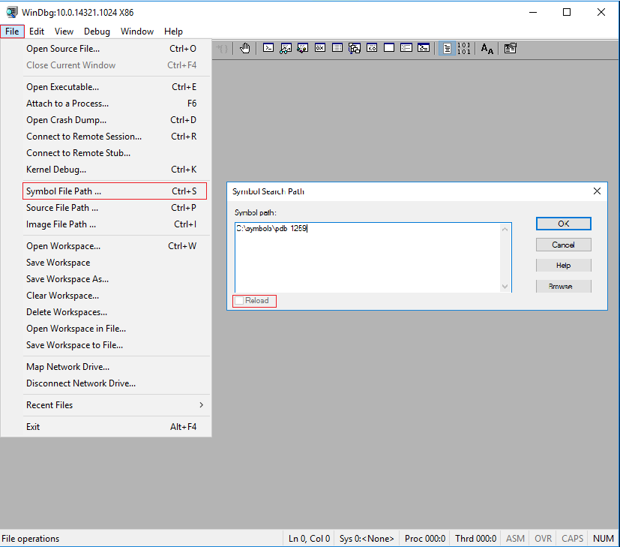This screenshot has height=547, width=620.
Task: Click the Font AA toolbar icon
Action: click(x=487, y=48)
